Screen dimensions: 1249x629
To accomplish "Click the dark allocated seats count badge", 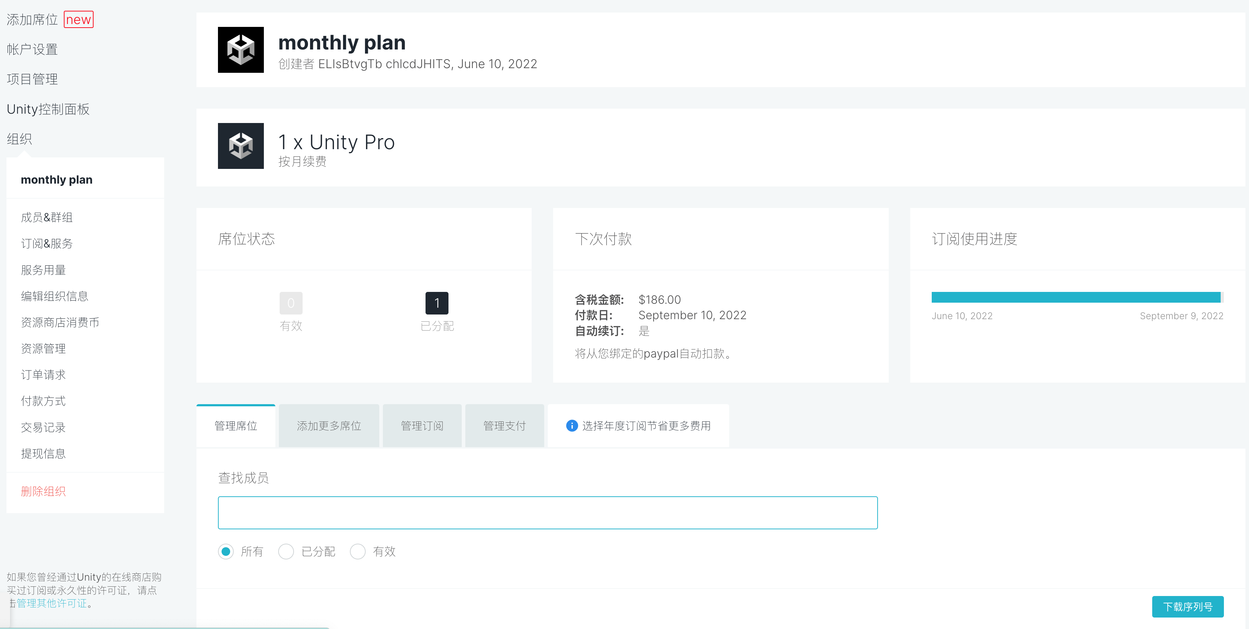I will tap(436, 303).
